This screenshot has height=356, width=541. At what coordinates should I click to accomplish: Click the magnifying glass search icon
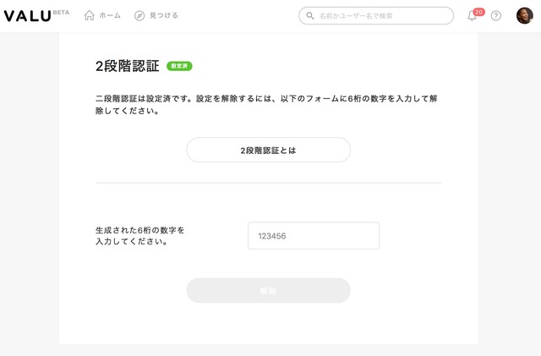(310, 16)
